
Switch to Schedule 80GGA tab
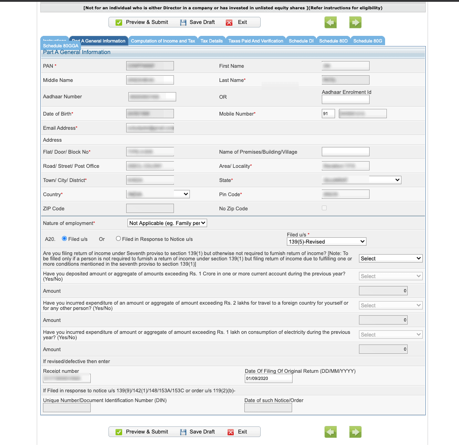61,46
